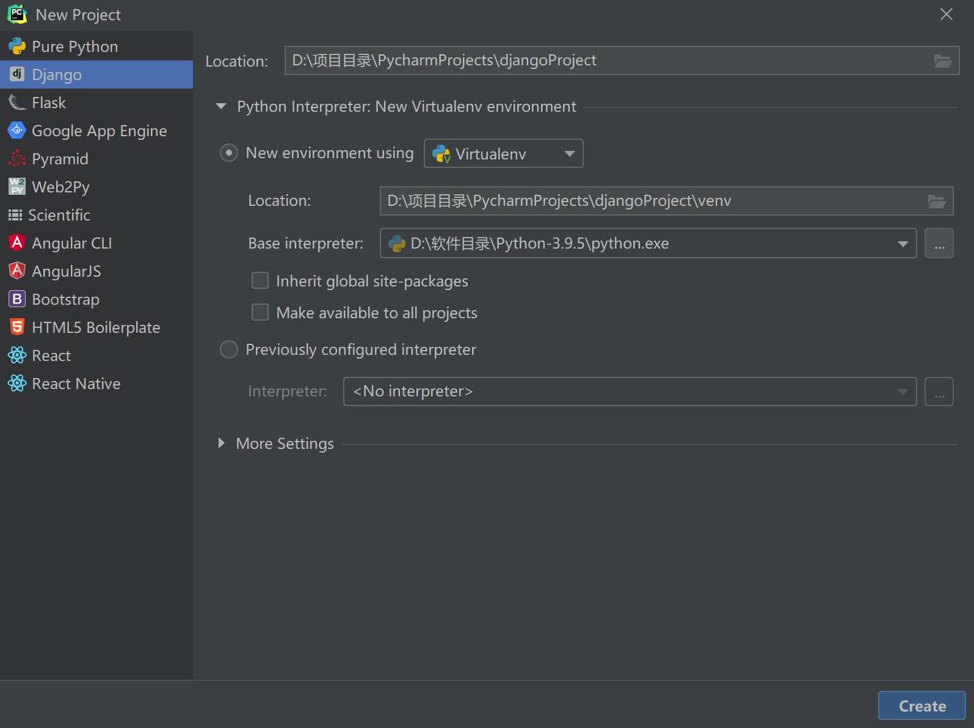This screenshot has width=974, height=728.
Task: Select New environment using radio button
Action: coord(229,153)
